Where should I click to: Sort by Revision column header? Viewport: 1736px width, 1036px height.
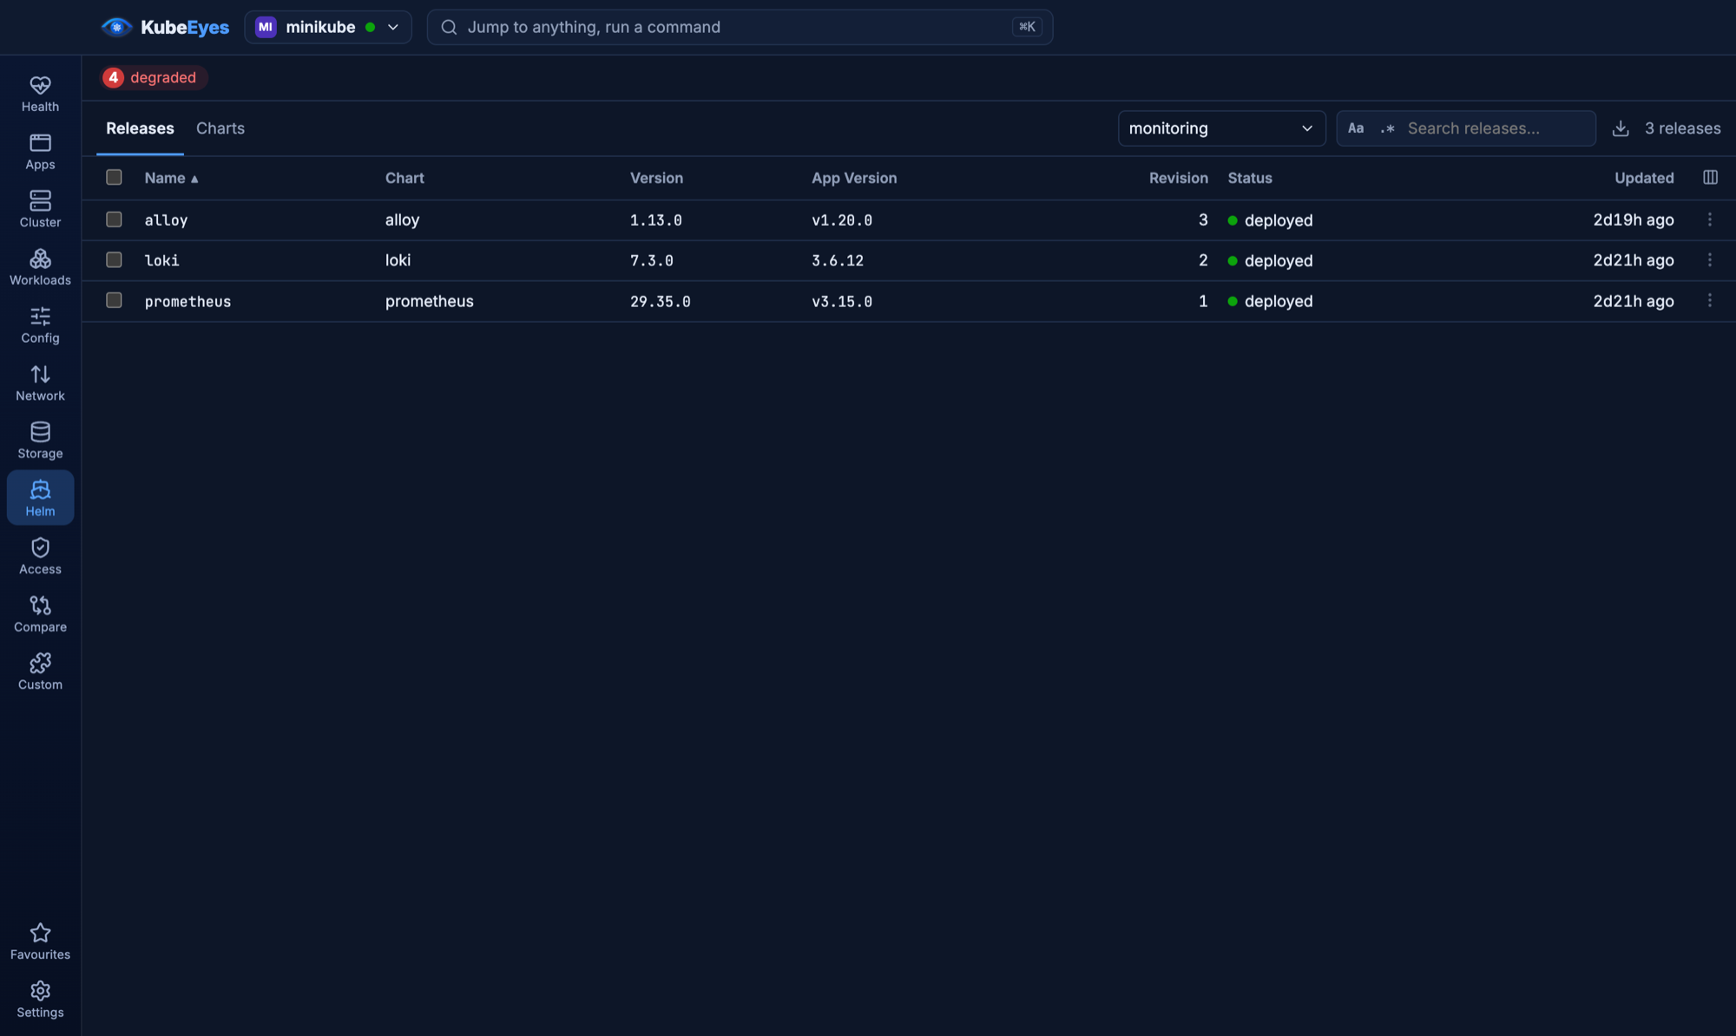pos(1178,178)
